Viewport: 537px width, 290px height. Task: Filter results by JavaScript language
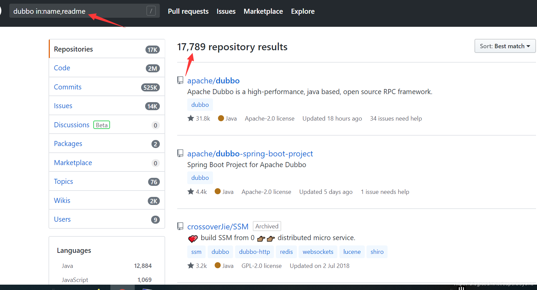[x=107, y=280]
